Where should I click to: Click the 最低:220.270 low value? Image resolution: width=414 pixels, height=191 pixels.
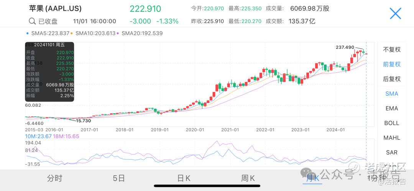click(245, 21)
